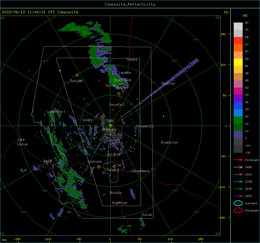Click the Lake Louise label

coord(22,142)
